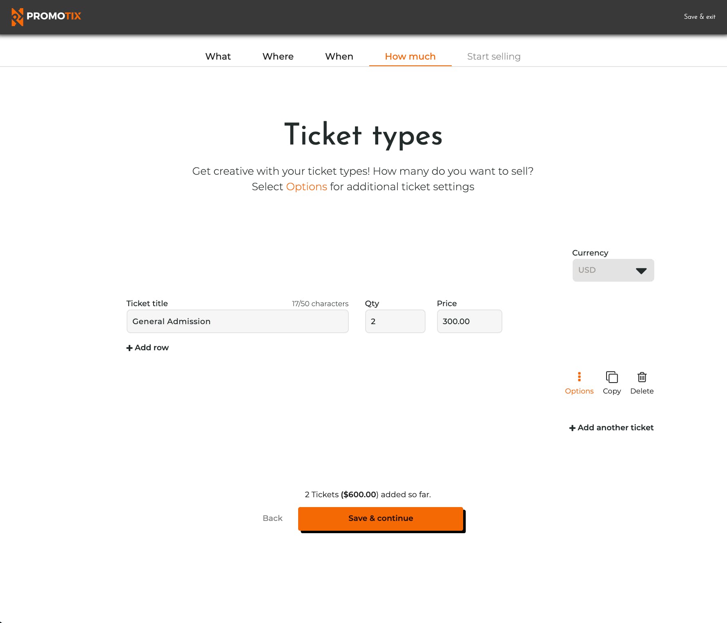Click the Delete trash can icon
Image resolution: width=727 pixels, height=623 pixels.
(642, 377)
